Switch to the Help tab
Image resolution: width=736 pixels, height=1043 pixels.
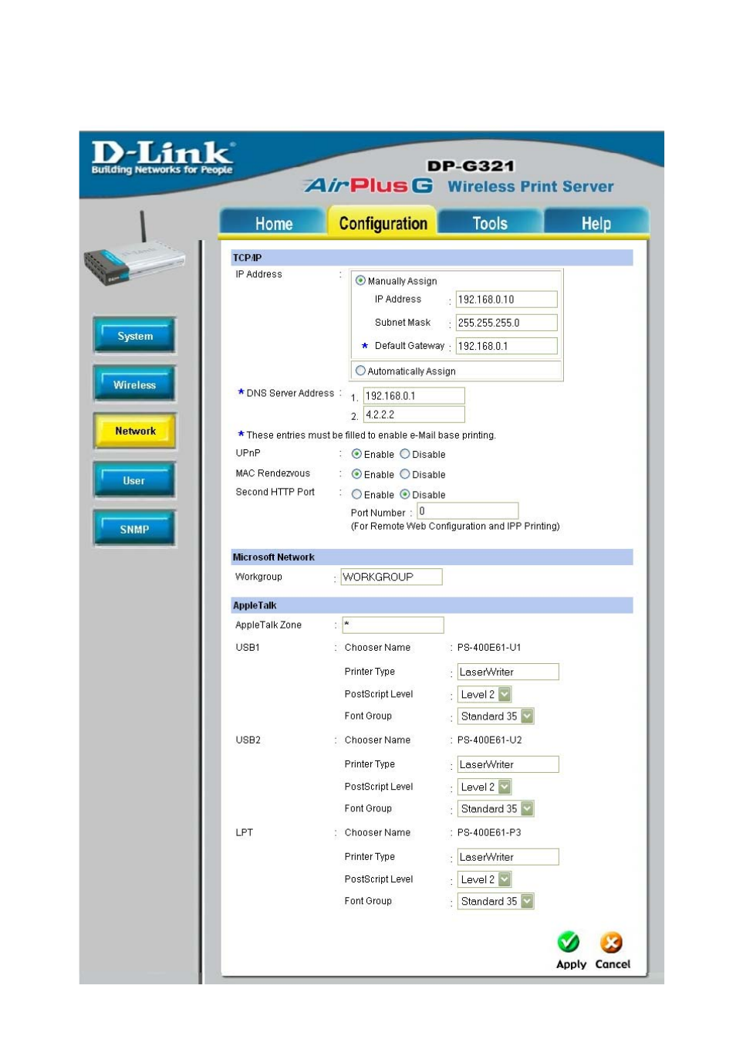click(596, 222)
